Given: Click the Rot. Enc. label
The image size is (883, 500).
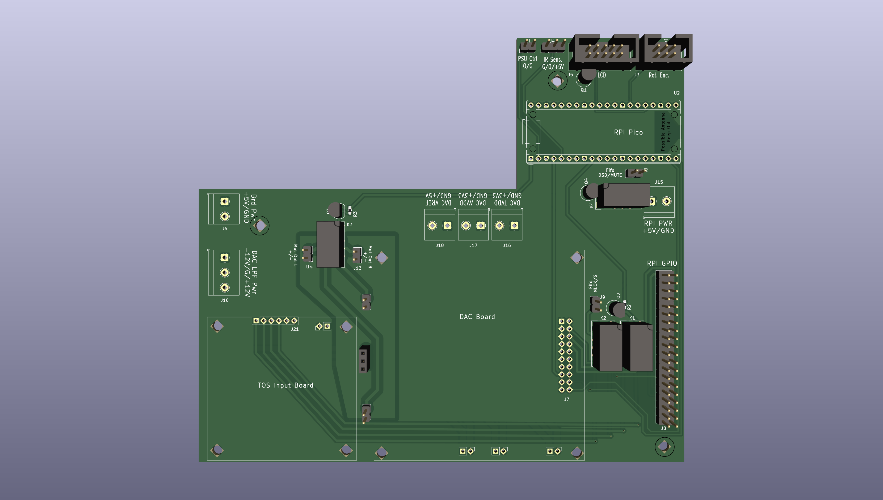Looking at the screenshot, I should [659, 75].
